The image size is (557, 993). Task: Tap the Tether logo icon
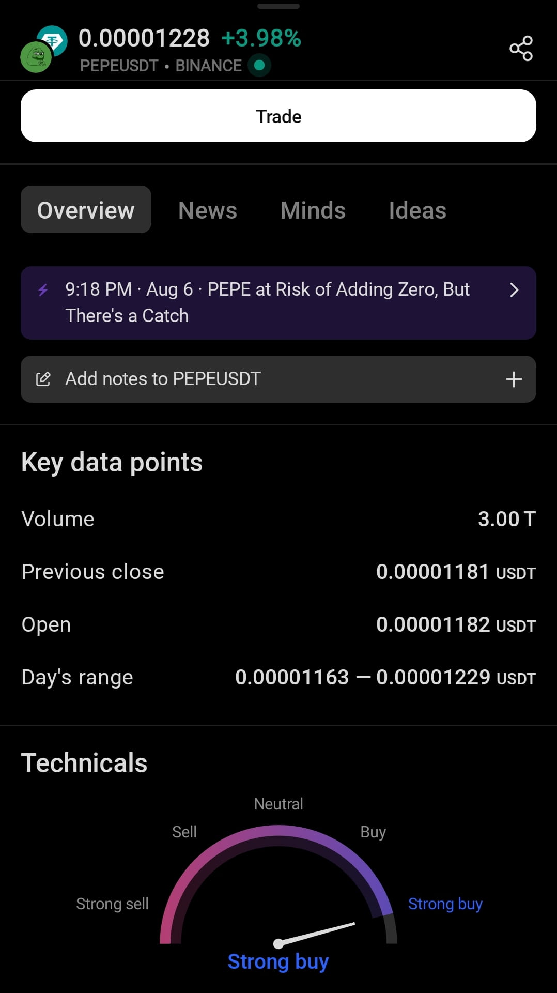click(x=53, y=40)
